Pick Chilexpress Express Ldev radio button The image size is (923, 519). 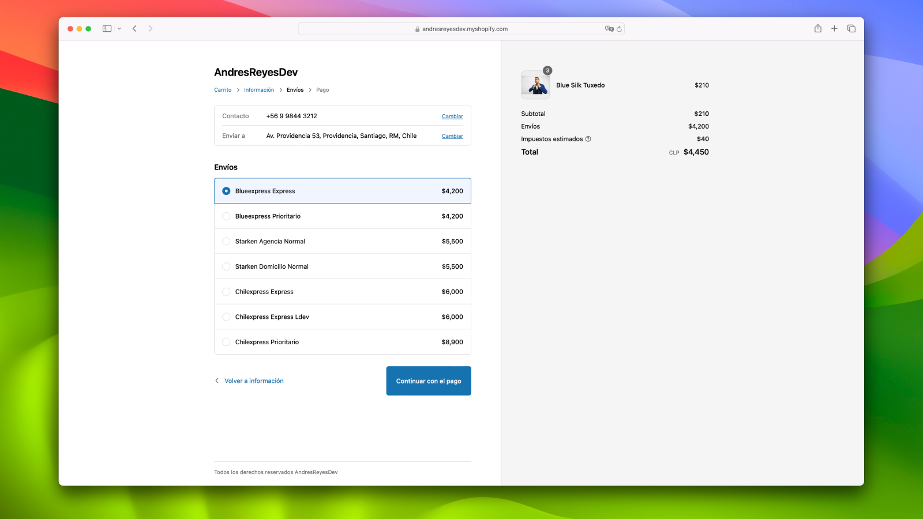point(226,317)
